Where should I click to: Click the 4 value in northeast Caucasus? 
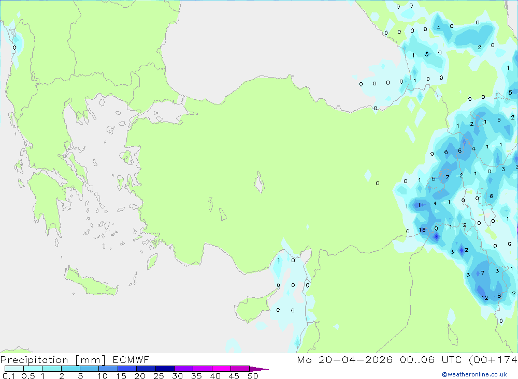point(438,28)
